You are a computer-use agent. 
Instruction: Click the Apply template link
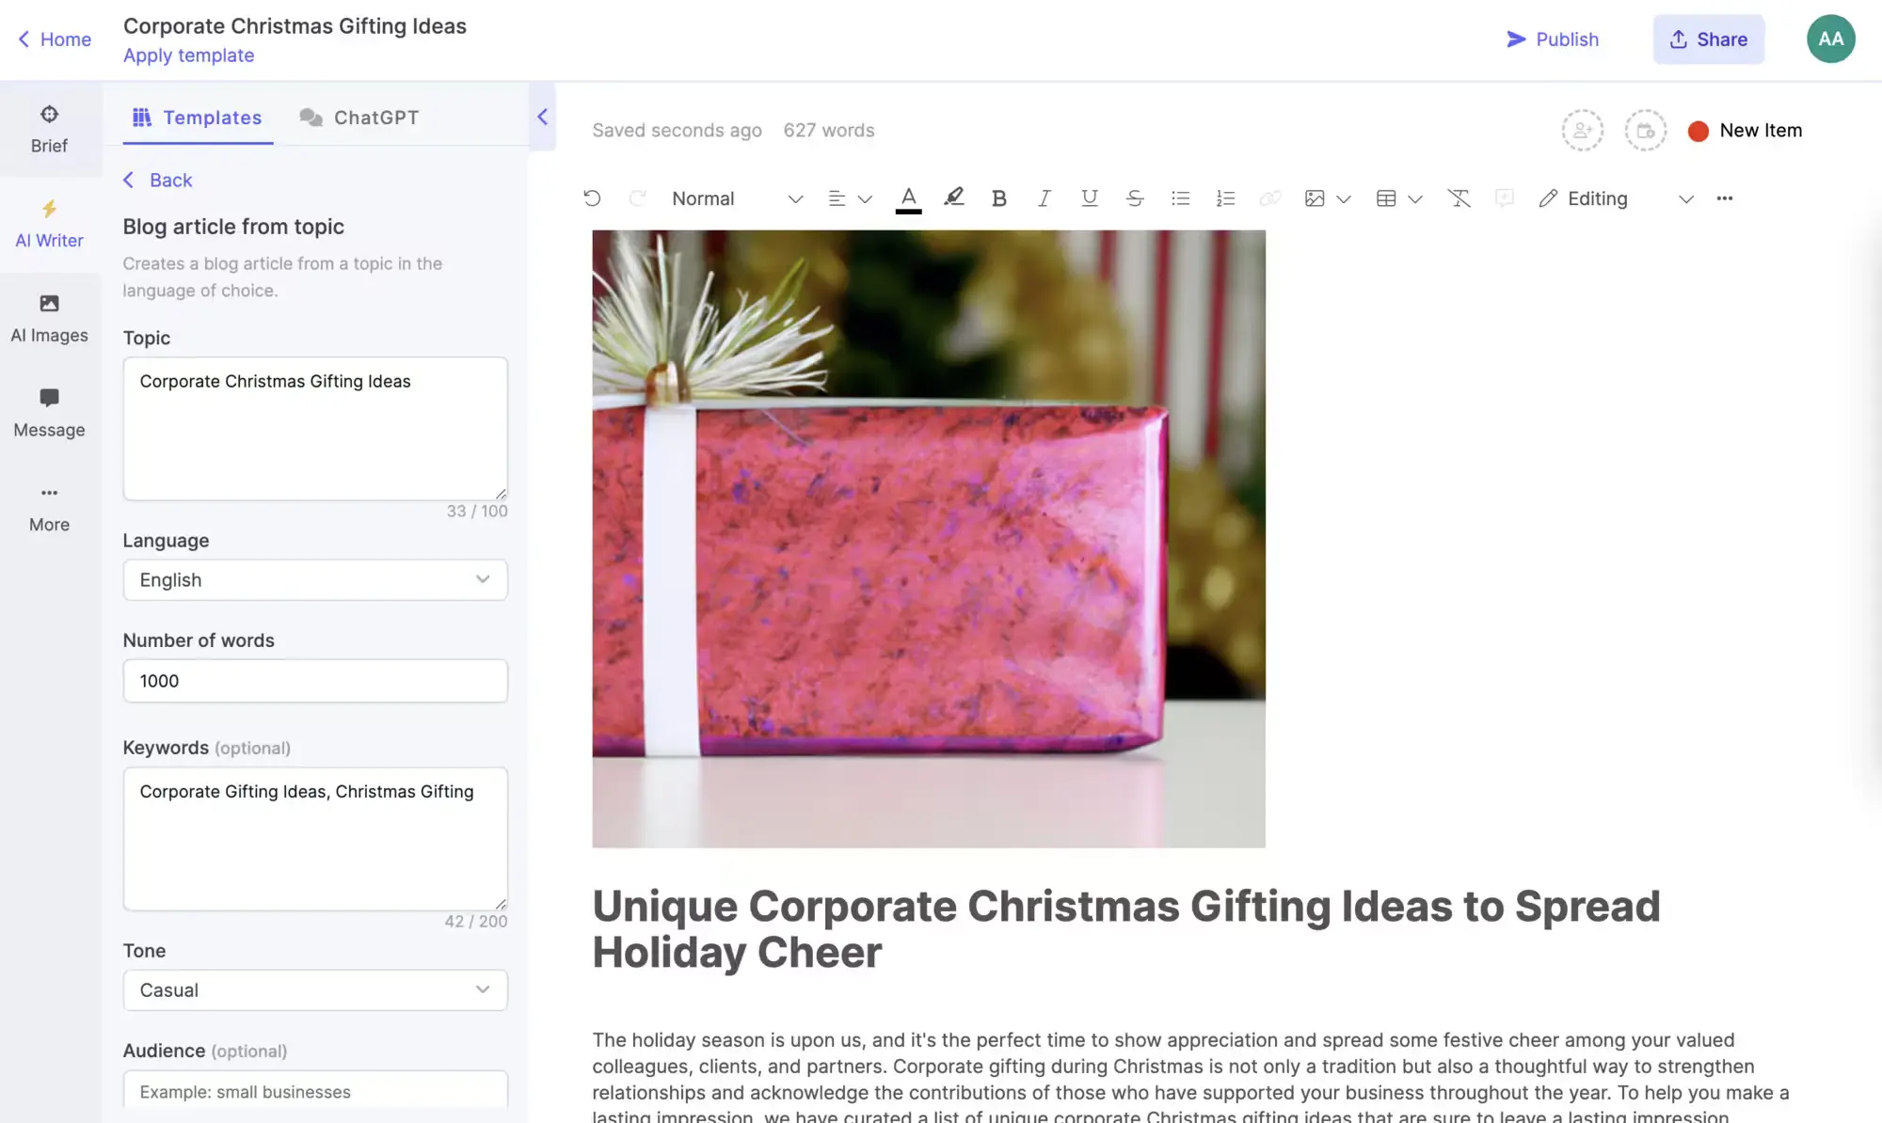(x=188, y=55)
